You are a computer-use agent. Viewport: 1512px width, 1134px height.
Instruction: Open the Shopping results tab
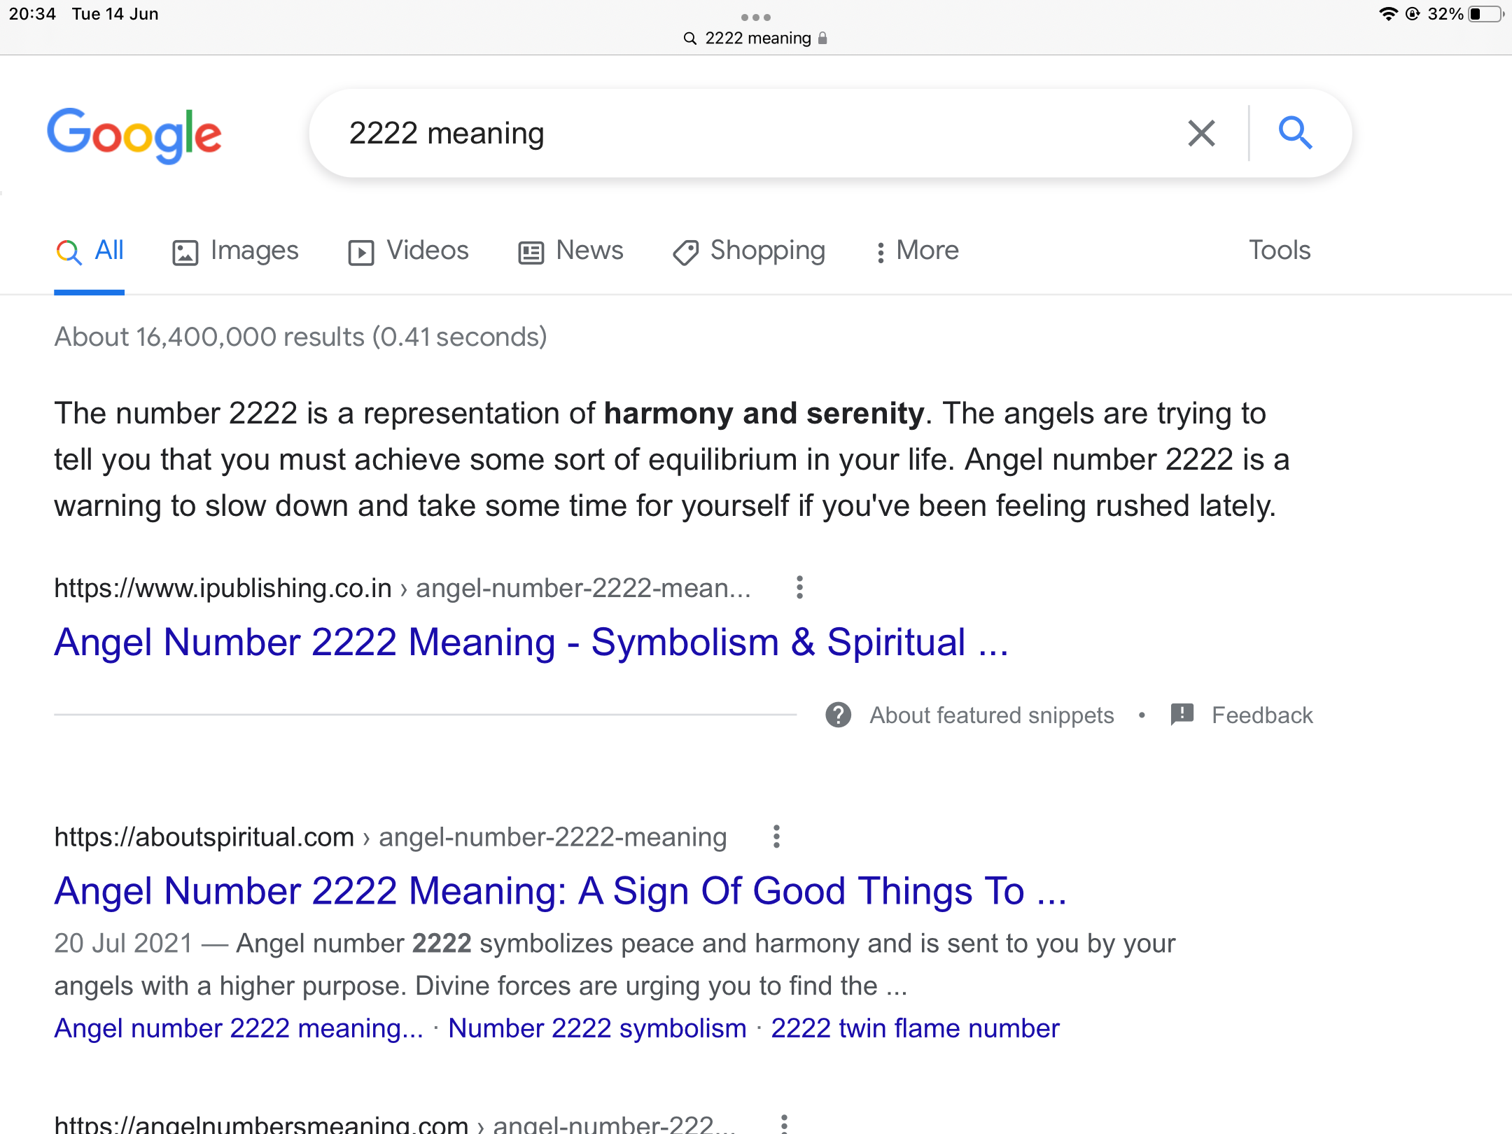coord(749,251)
